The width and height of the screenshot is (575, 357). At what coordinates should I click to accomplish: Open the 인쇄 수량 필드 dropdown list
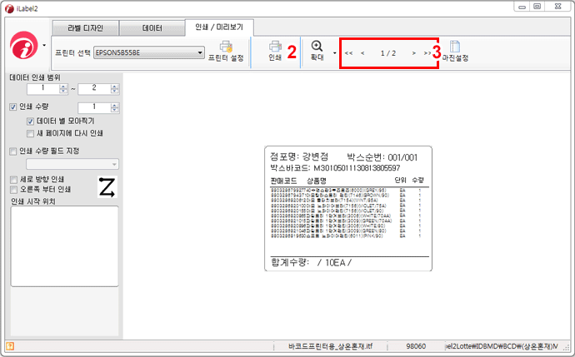pos(72,164)
